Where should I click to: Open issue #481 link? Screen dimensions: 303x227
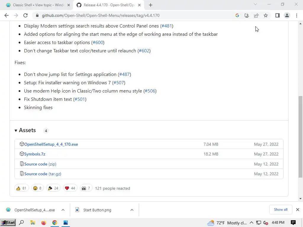pyautogui.click(x=167, y=26)
